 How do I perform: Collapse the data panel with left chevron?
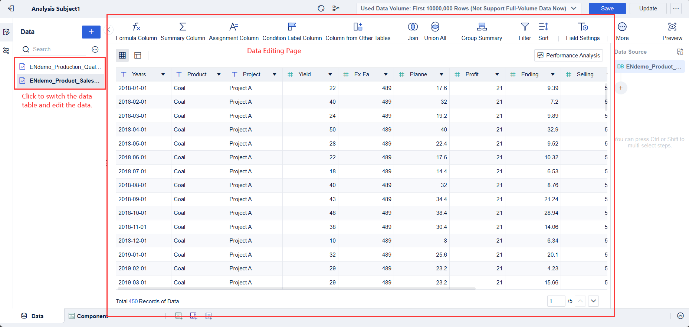(109, 30)
